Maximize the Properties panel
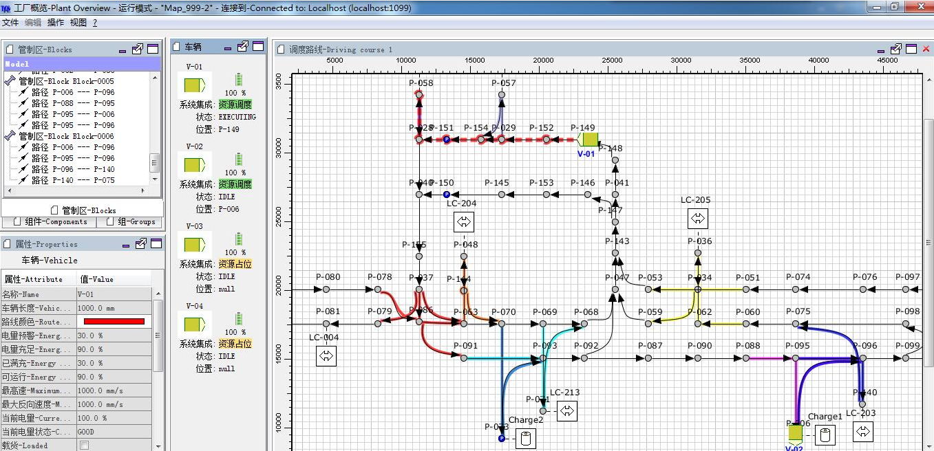934x451 pixels. pyautogui.click(x=155, y=243)
